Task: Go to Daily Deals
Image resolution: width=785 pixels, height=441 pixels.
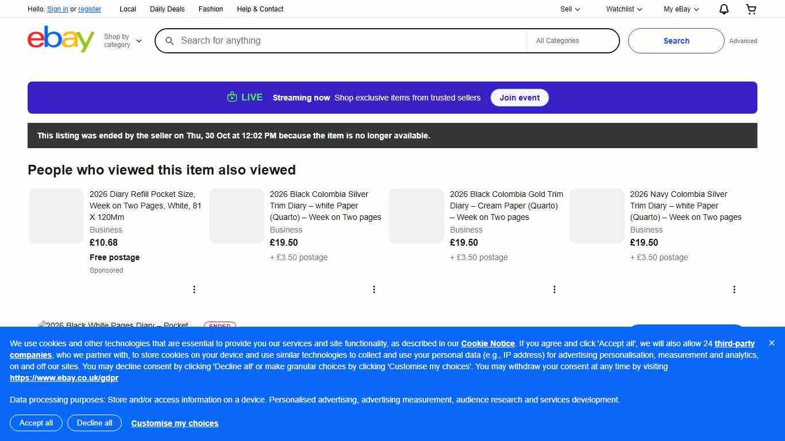Action: (167, 9)
